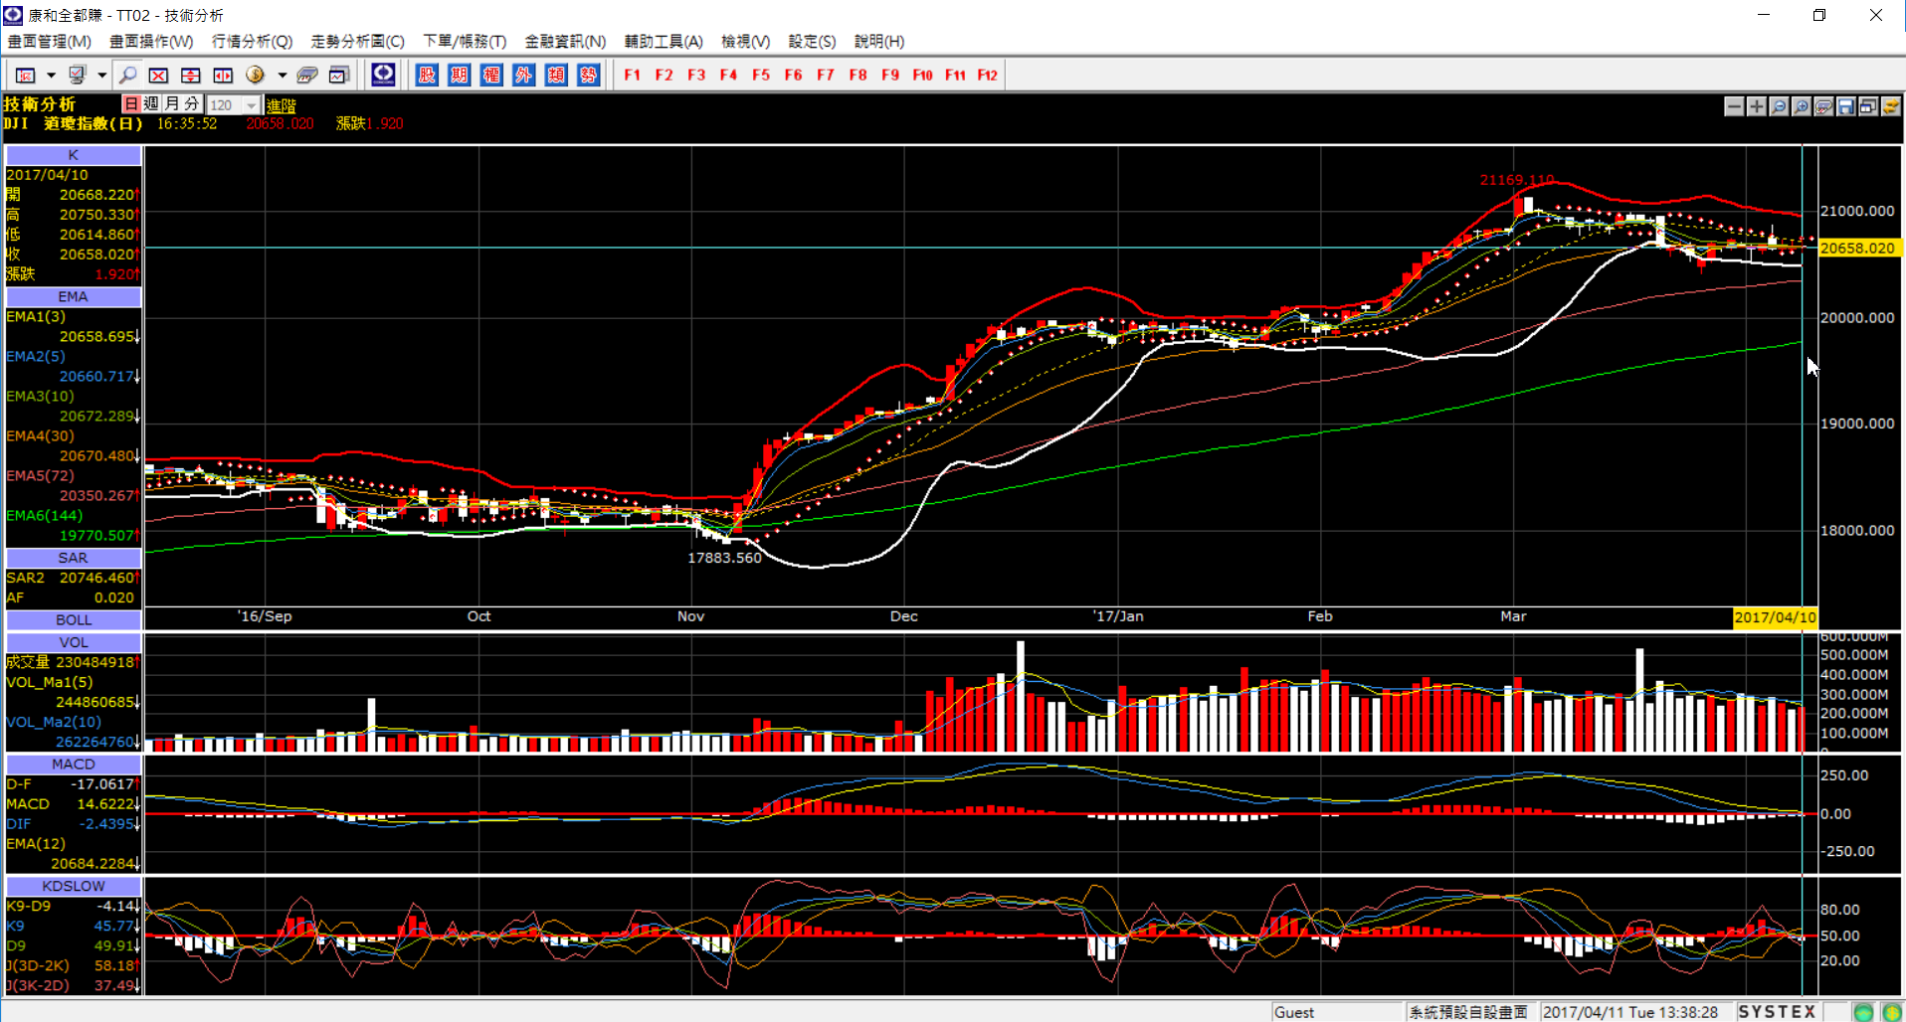Click the blue floppy disk save icon
This screenshot has width=1906, height=1022.
click(x=1846, y=106)
